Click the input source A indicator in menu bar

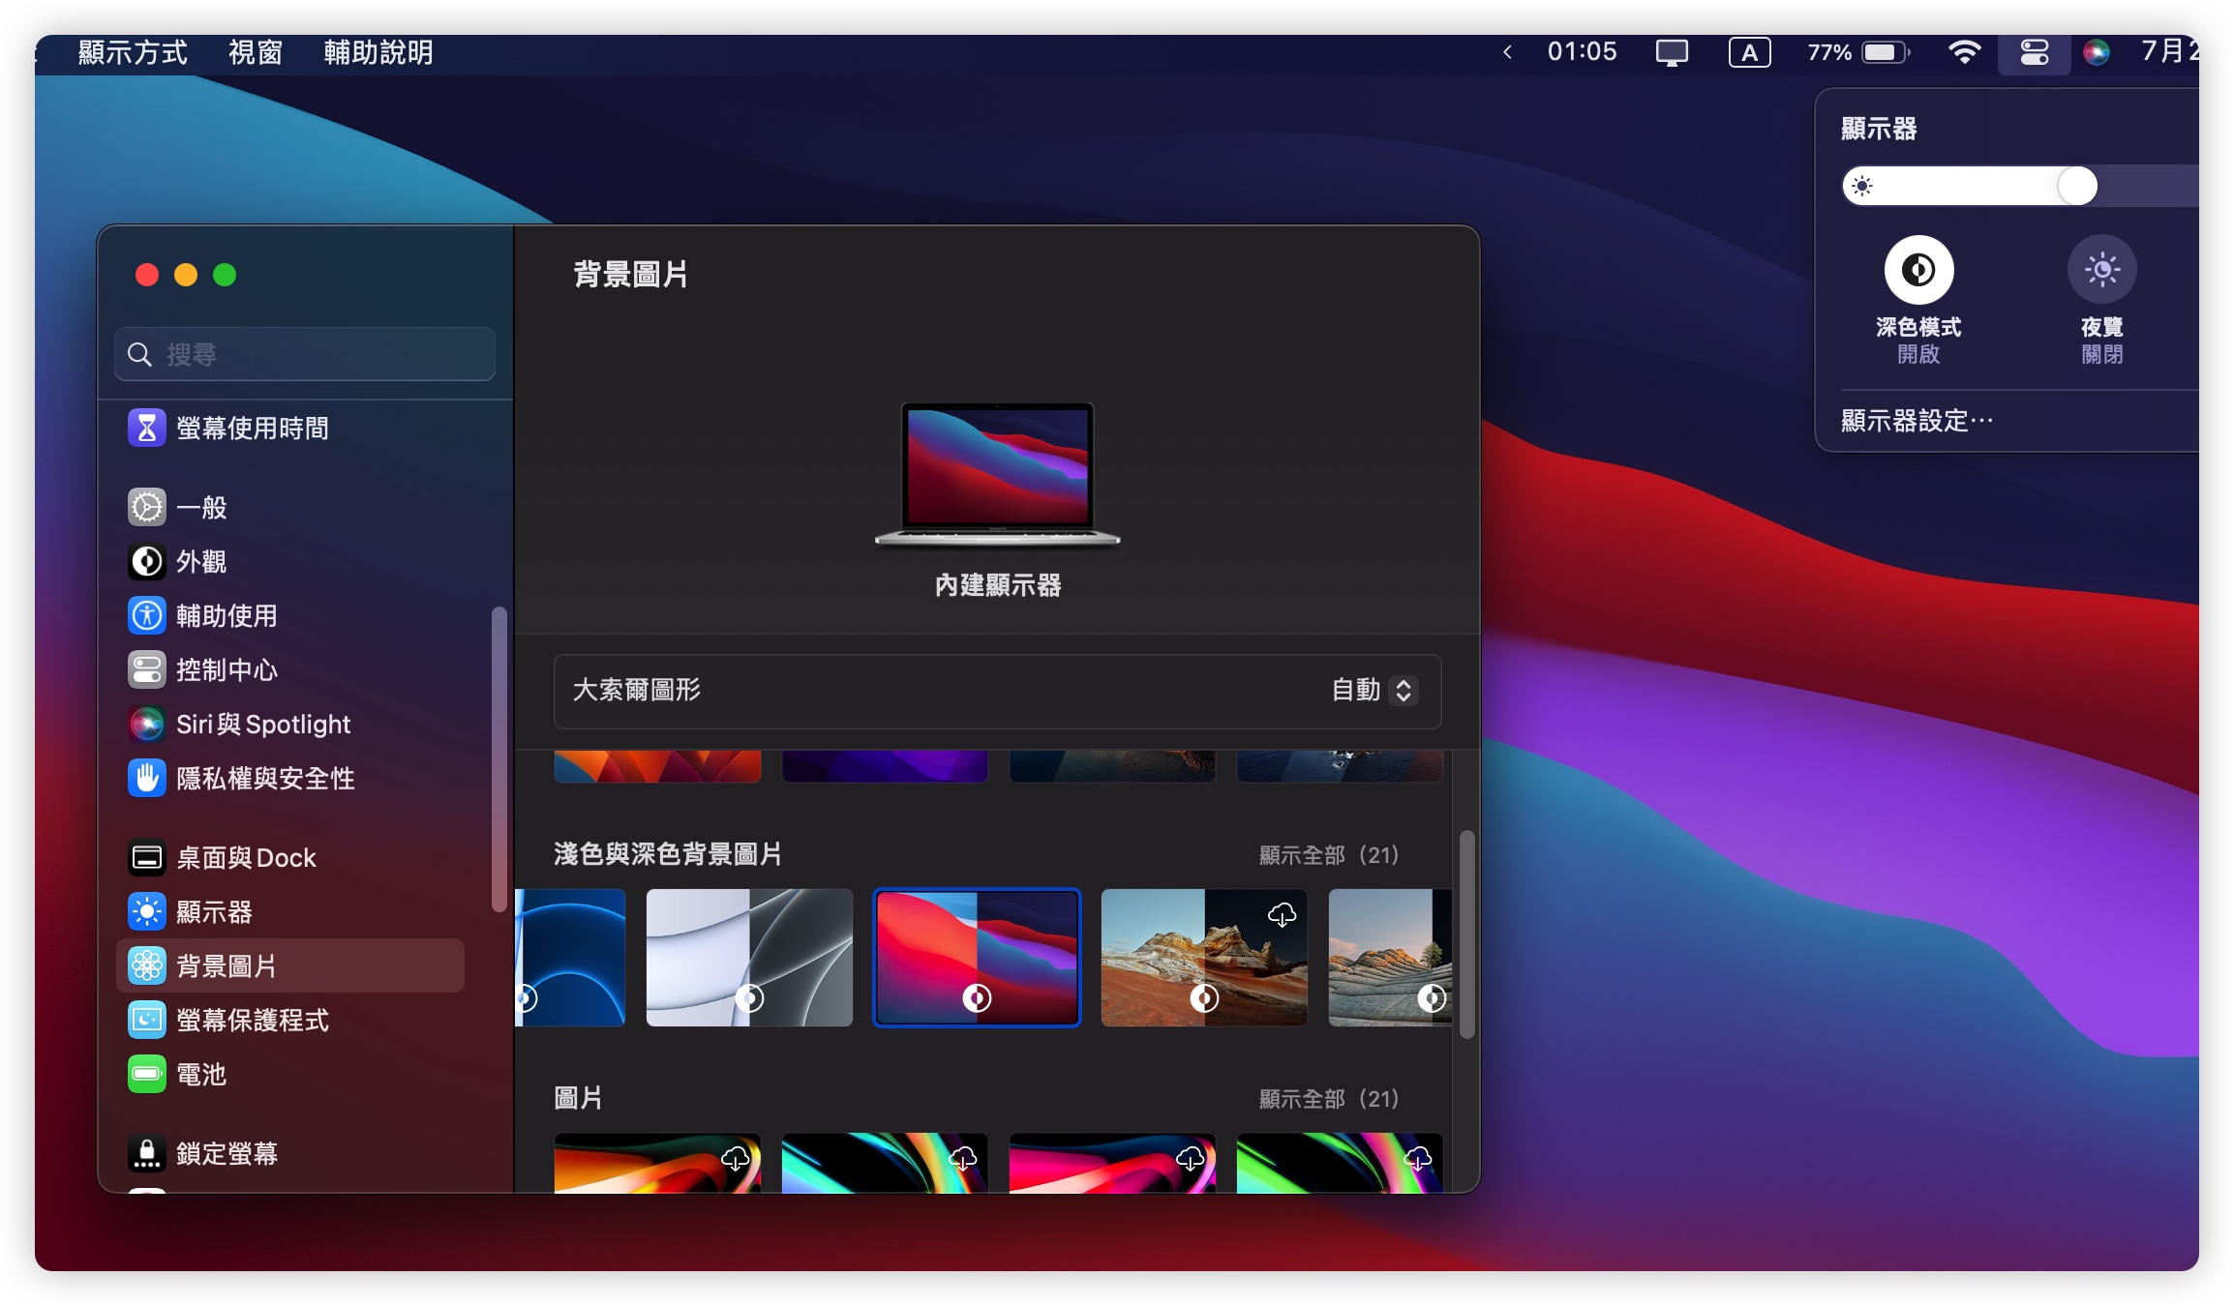tap(1749, 52)
